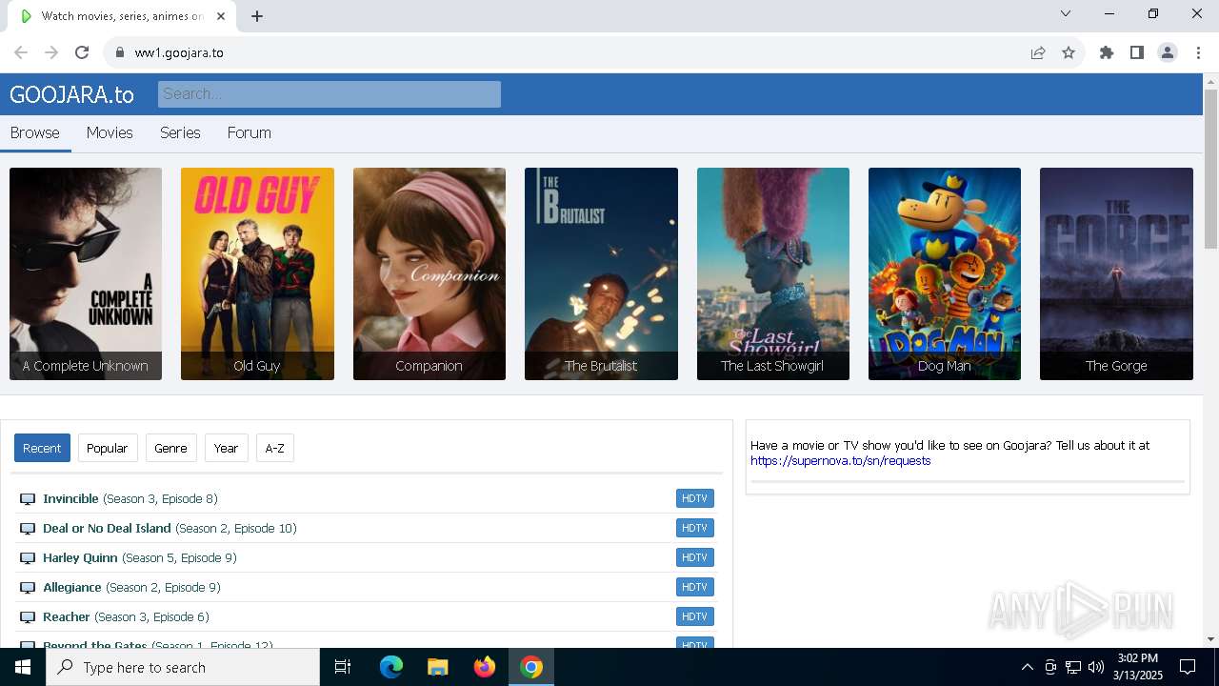Viewport: 1219px width, 686px height.
Task: Open File Explorer from taskbar
Action: pyautogui.click(x=438, y=667)
